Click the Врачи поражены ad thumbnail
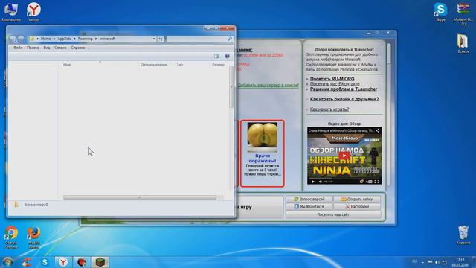This screenshot has width=476, height=268. (263, 137)
